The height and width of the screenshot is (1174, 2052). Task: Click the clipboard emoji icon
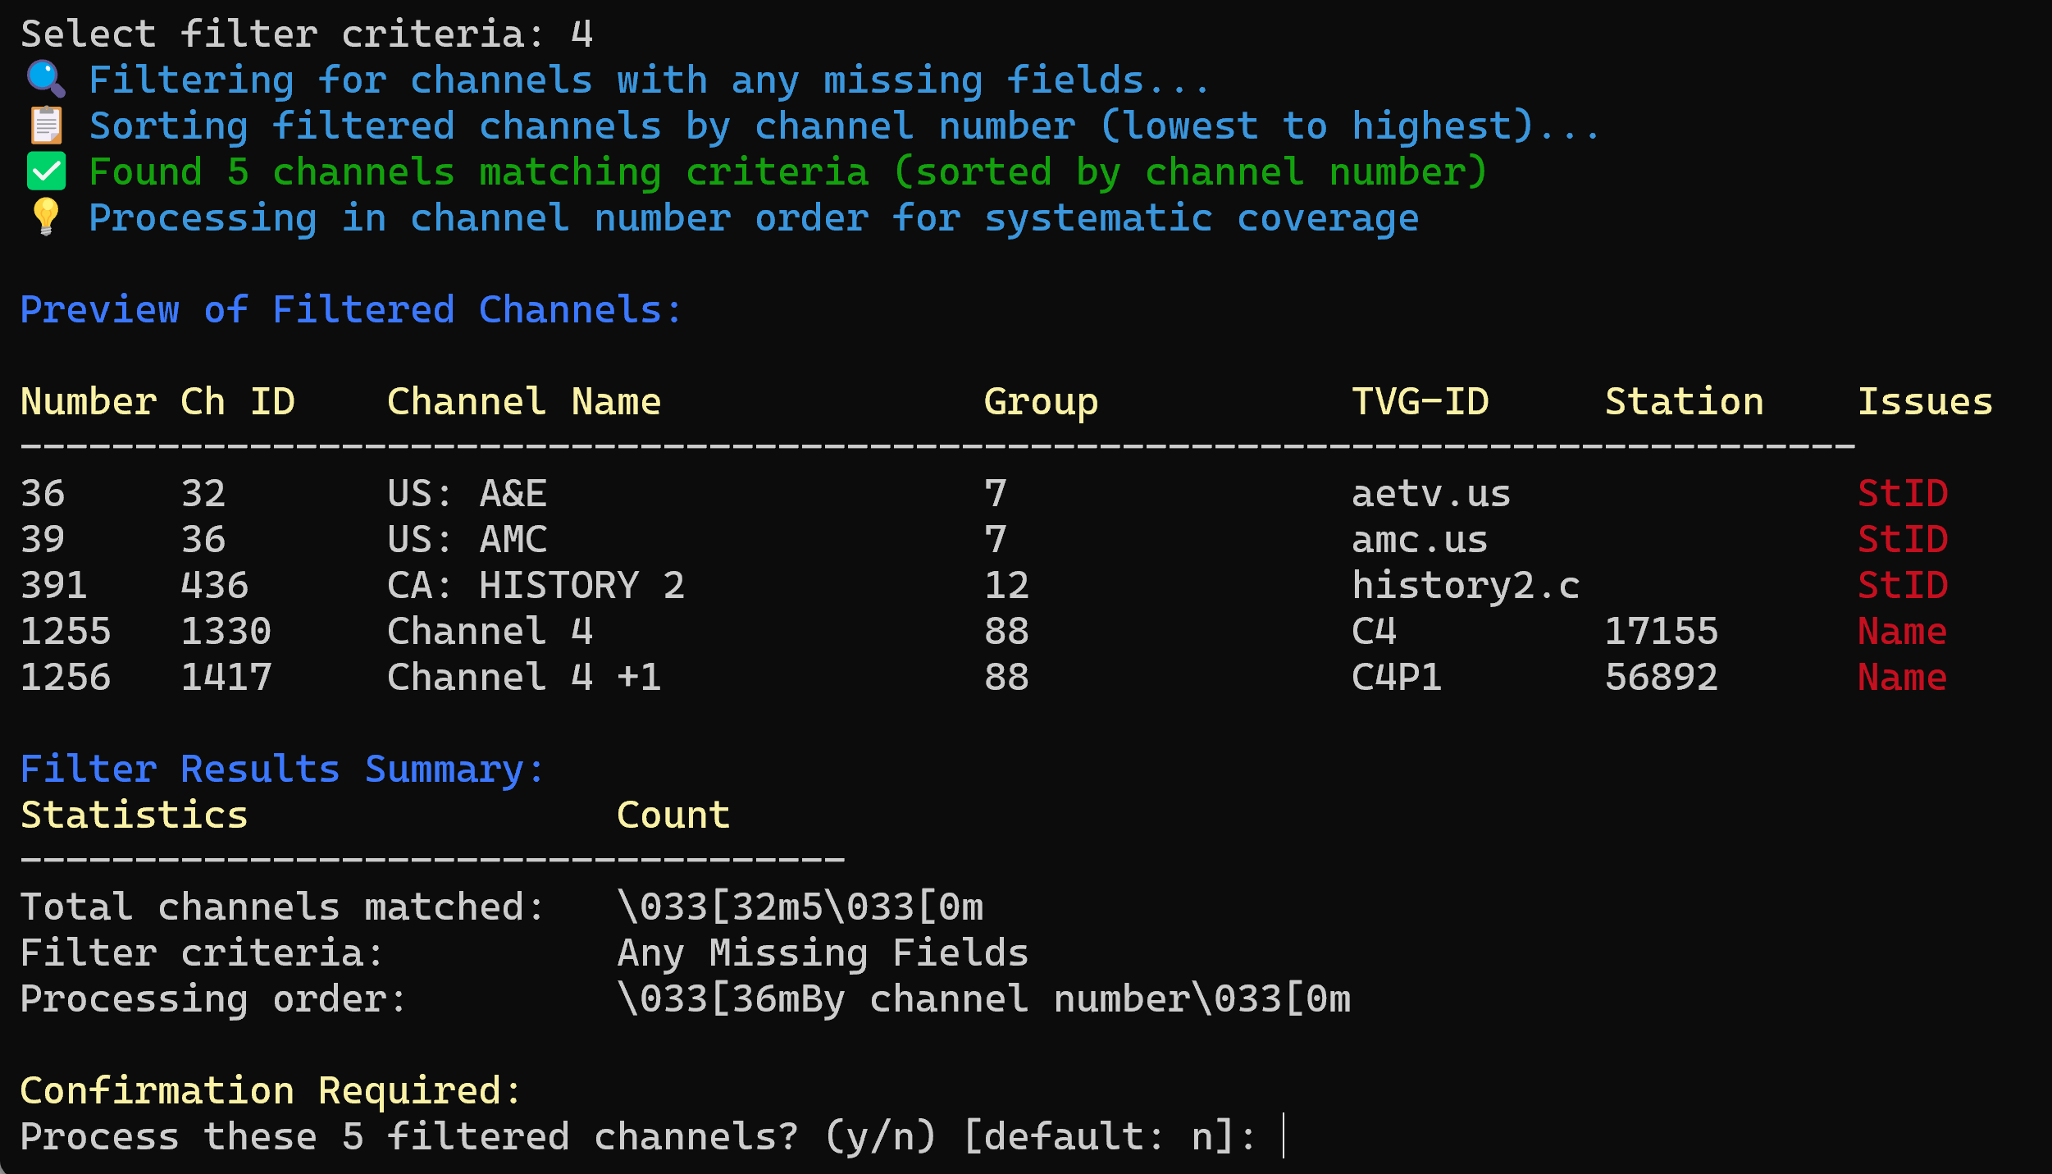(46, 126)
